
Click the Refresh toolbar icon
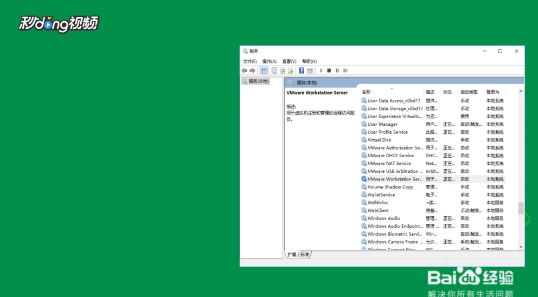pos(283,70)
